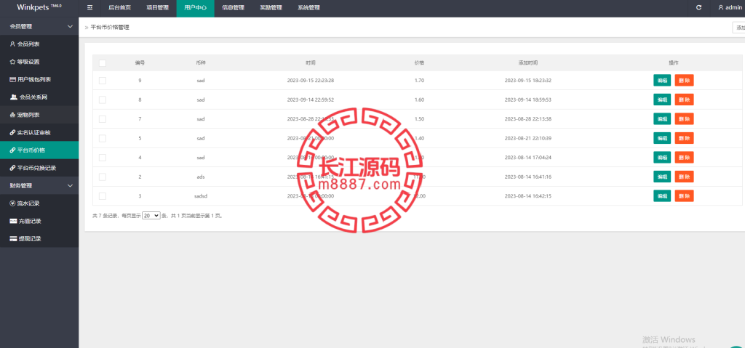Open 提现记录 in the sidebar
Viewport: 745px width, 348px height.
(x=39, y=239)
